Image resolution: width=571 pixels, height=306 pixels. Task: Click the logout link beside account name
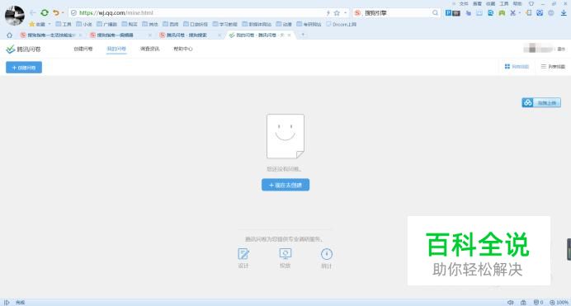click(561, 49)
